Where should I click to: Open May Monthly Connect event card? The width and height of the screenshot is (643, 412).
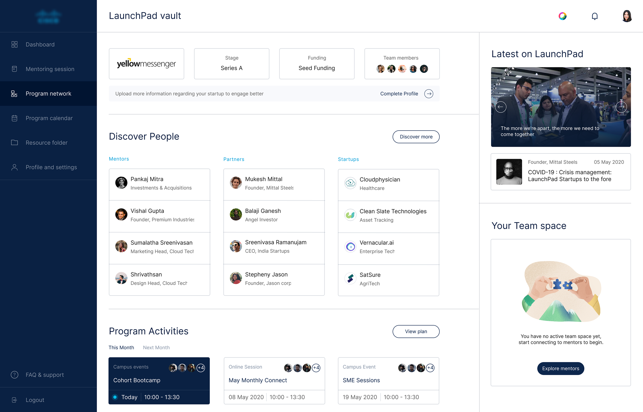pos(274,381)
